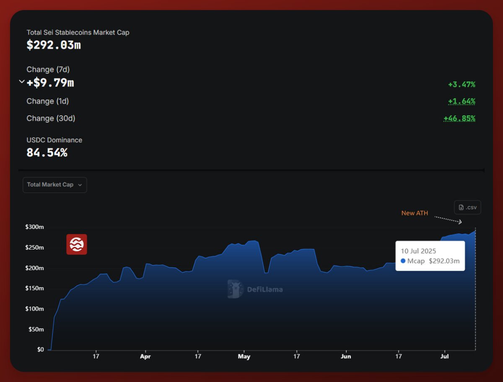Click the Total Sei Stablecoins Market Cap label

click(78, 32)
